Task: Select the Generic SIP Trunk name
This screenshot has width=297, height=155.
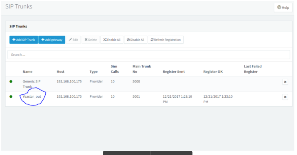Action: [x=31, y=84]
